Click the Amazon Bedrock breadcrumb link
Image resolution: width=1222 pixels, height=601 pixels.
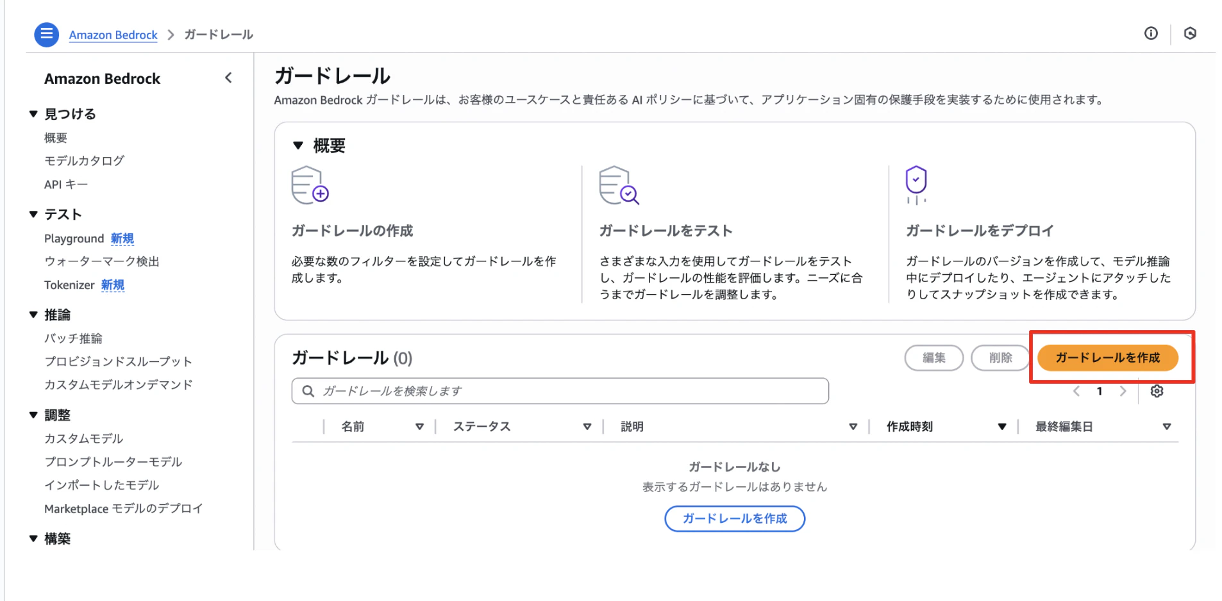113,35
